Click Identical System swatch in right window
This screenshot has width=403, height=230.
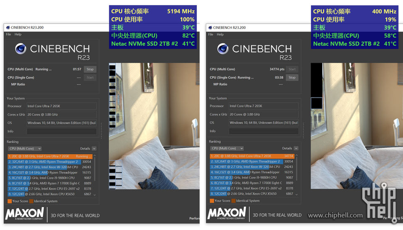(x=233, y=201)
